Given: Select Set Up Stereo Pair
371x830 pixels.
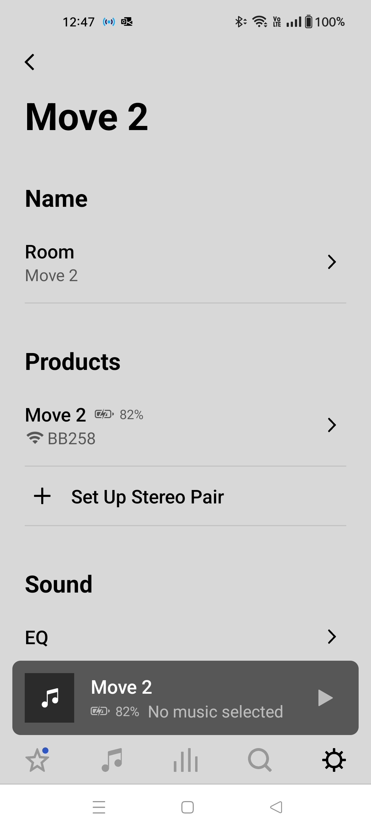Looking at the screenshot, I should 147,497.
